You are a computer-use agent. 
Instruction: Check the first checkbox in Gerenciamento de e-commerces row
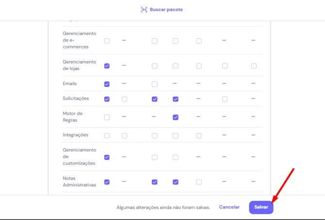[x=107, y=41]
